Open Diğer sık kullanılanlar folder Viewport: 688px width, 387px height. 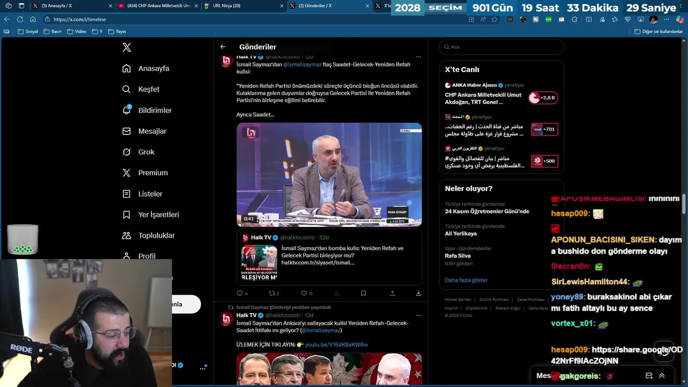coord(658,31)
